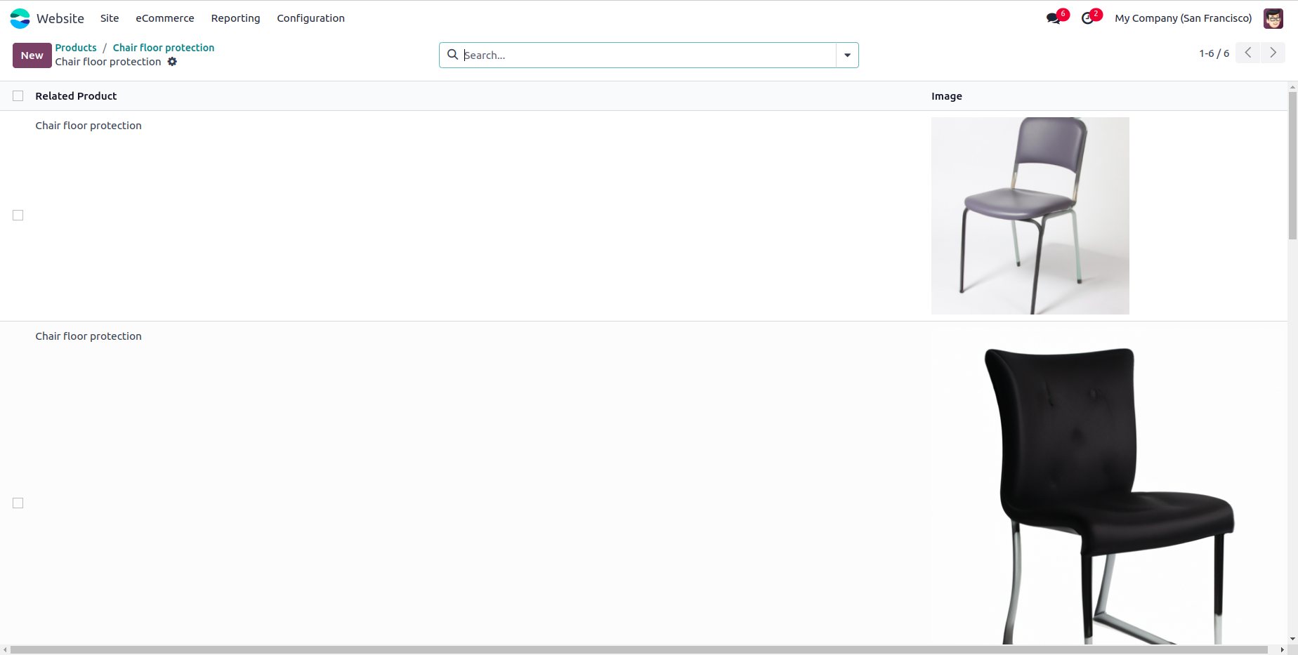Viewport: 1298px width, 655px height.
Task: Click the Image column header
Action: click(946, 96)
